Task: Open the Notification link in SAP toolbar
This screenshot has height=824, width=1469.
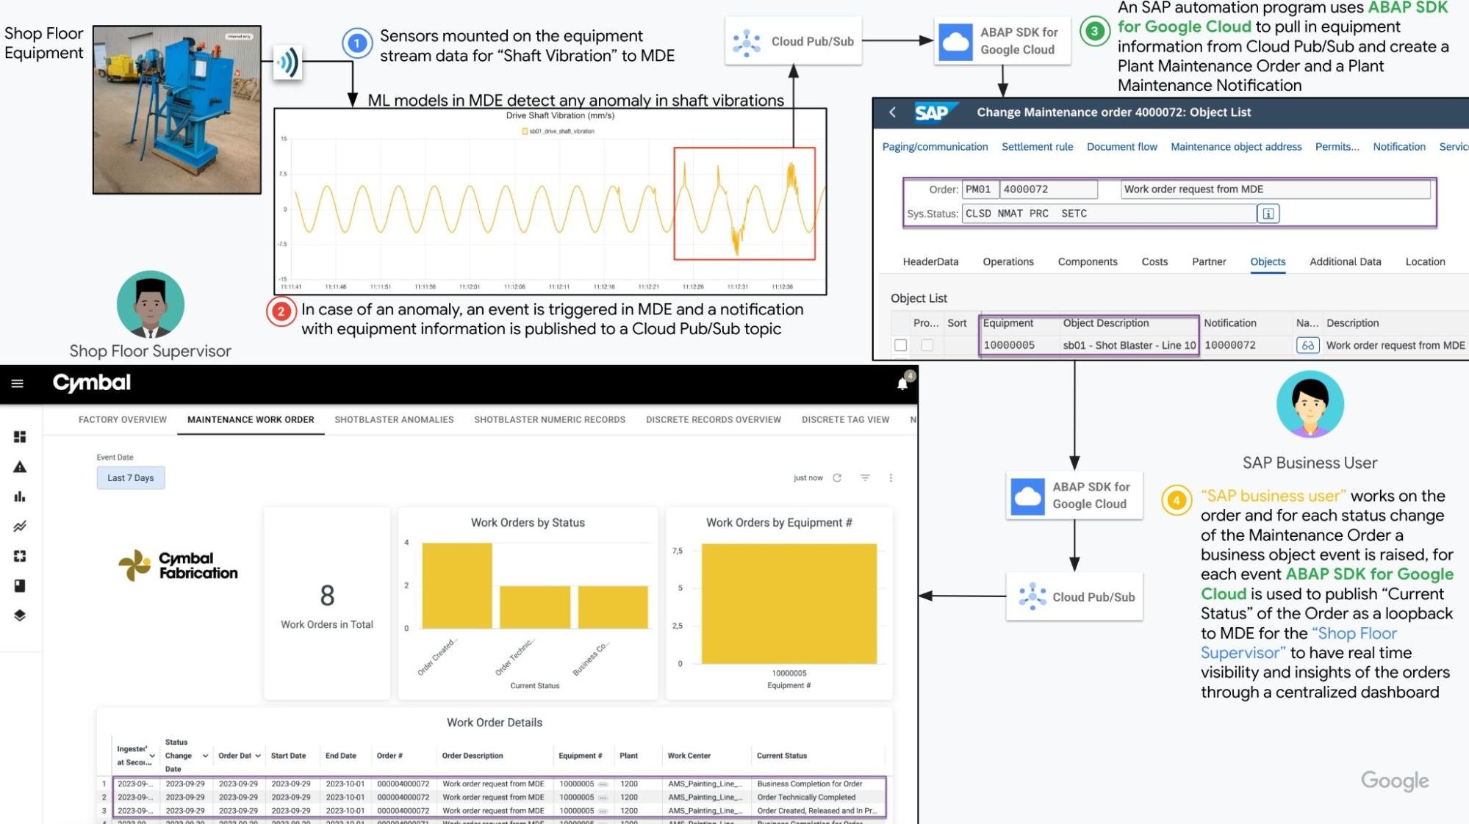Action: tap(1398, 147)
